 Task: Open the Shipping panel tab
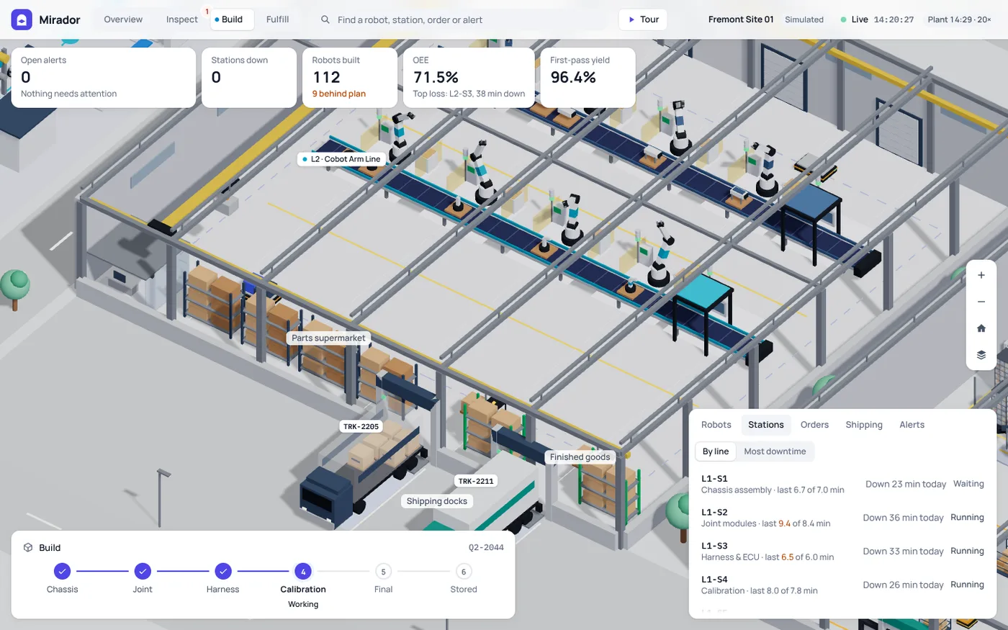(864, 425)
